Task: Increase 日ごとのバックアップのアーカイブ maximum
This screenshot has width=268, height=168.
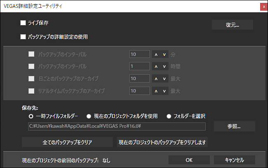Action: coord(156,78)
